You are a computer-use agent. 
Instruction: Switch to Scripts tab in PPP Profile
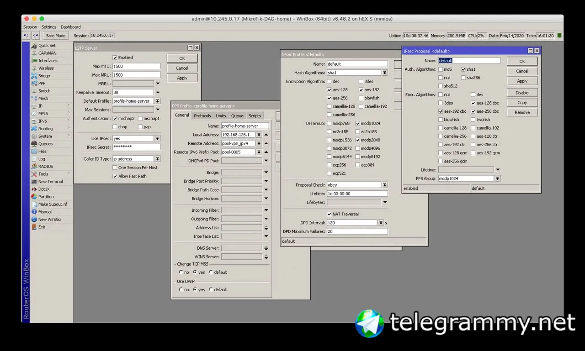pyautogui.click(x=255, y=116)
